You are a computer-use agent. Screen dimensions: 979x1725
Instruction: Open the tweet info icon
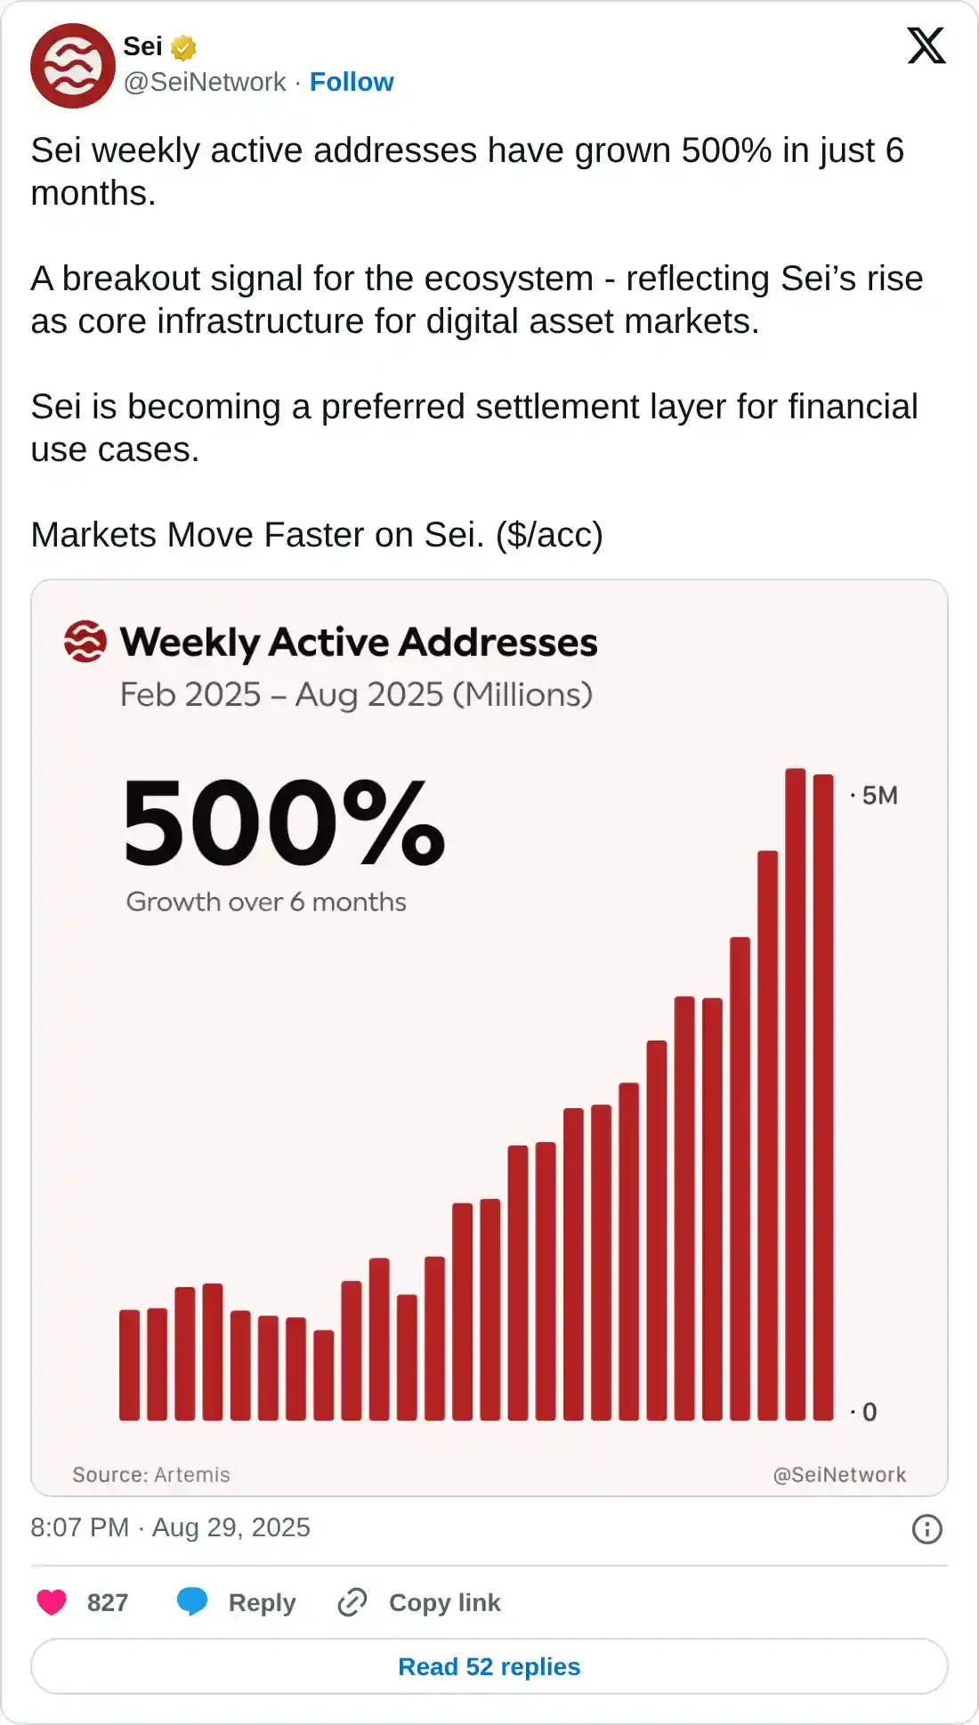(926, 1529)
